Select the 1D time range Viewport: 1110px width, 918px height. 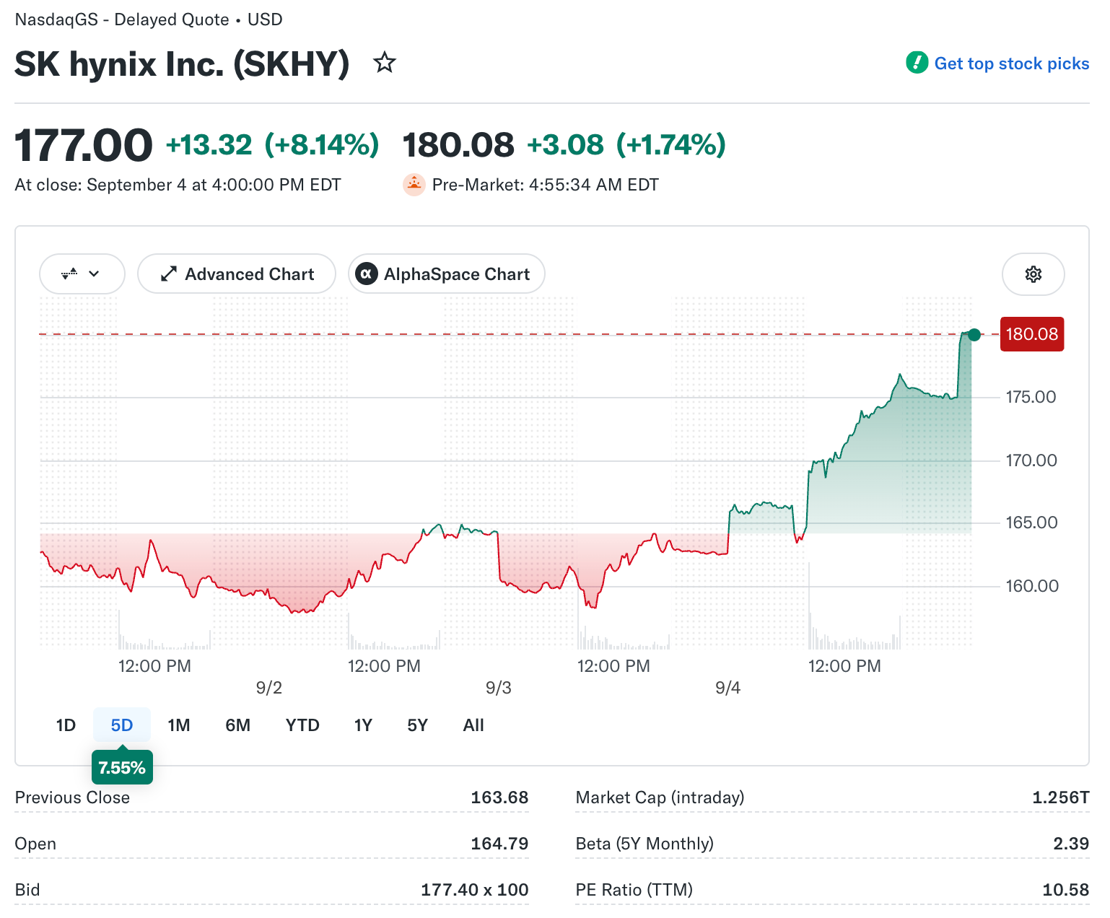pyautogui.click(x=66, y=725)
